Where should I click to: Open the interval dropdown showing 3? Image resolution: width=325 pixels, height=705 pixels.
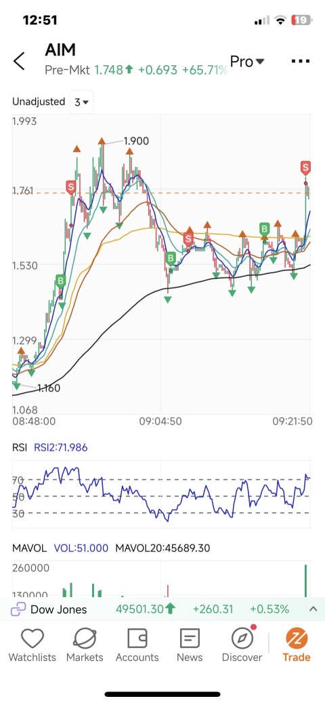coord(81,102)
